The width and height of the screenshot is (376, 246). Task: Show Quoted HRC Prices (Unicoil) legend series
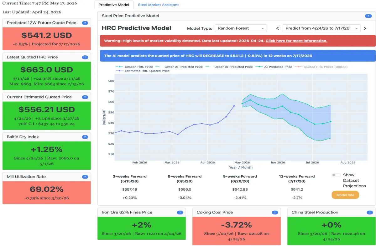coord(321,67)
